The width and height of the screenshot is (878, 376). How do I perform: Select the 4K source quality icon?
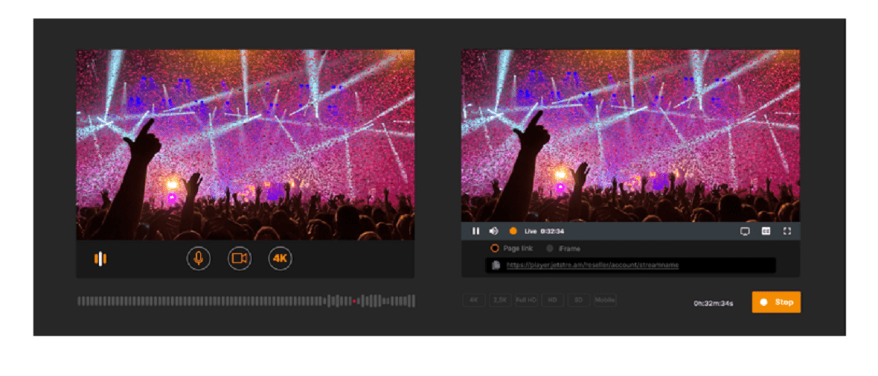point(280,258)
